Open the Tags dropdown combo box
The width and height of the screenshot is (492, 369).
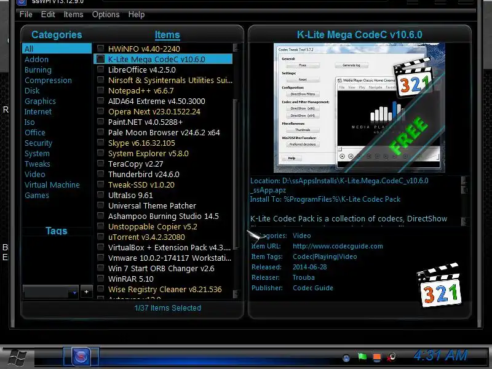50,292
